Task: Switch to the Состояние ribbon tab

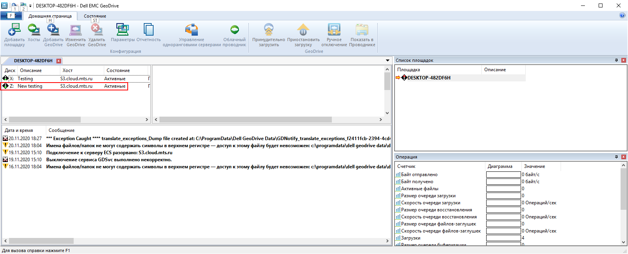Action: click(x=95, y=16)
